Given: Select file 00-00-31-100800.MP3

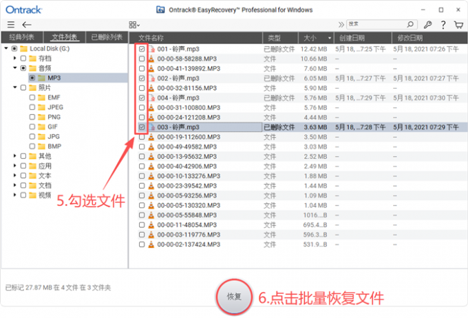Looking at the screenshot, I should point(189,108).
